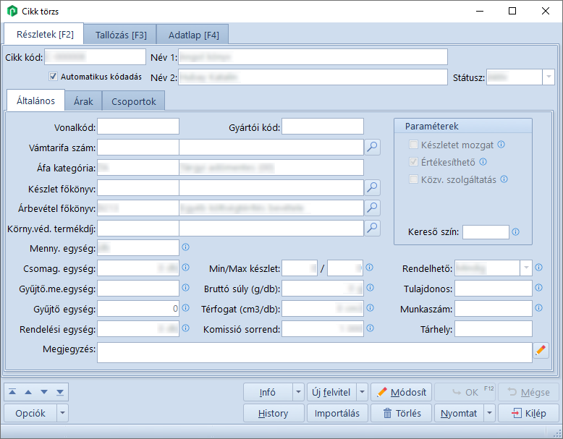Expand the Opciók dropdown arrow

pyautogui.click(x=62, y=414)
